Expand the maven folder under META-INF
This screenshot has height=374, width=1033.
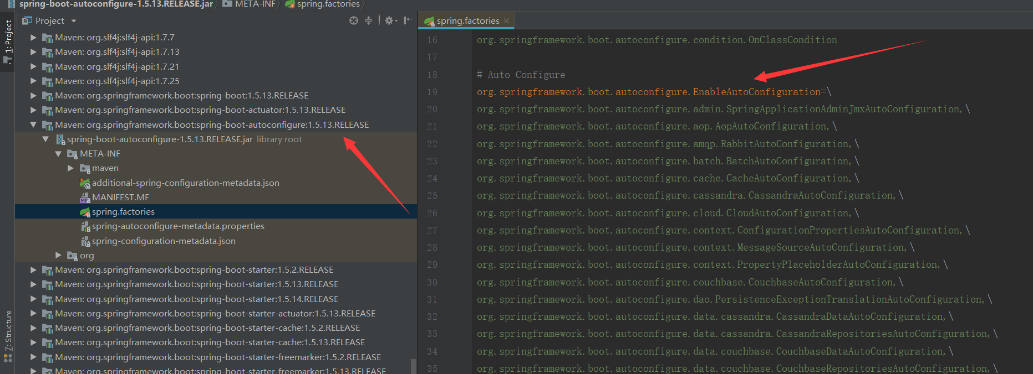[70, 168]
